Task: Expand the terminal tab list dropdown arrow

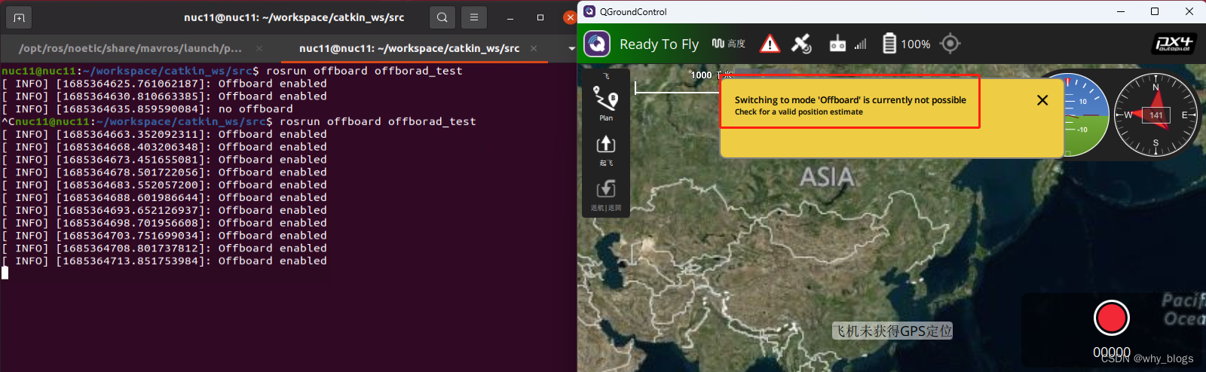Action: pos(571,48)
